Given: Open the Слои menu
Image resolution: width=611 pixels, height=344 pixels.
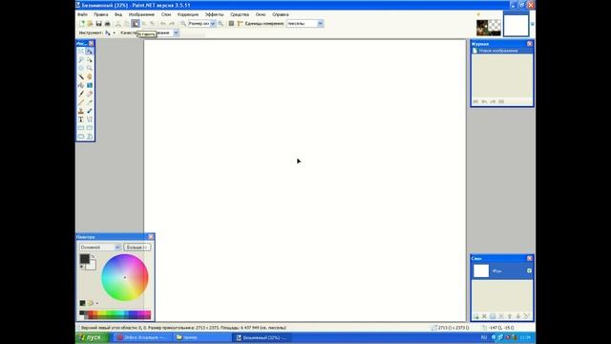Looking at the screenshot, I should pyautogui.click(x=166, y=14).
